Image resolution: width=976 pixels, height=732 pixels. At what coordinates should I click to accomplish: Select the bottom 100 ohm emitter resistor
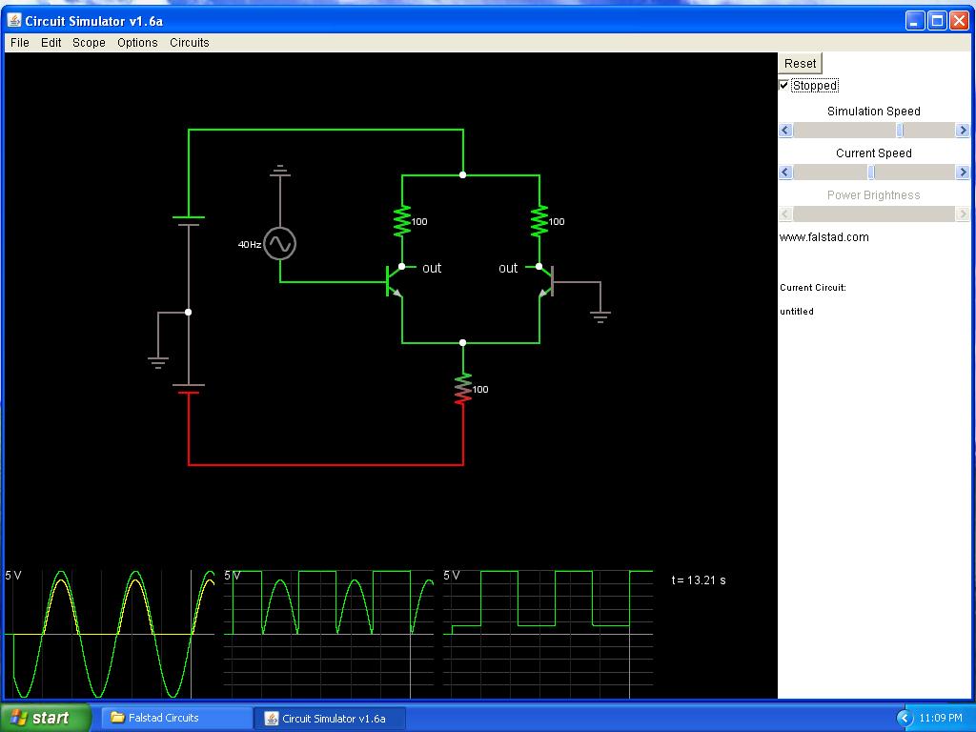(x=463, y=389)
